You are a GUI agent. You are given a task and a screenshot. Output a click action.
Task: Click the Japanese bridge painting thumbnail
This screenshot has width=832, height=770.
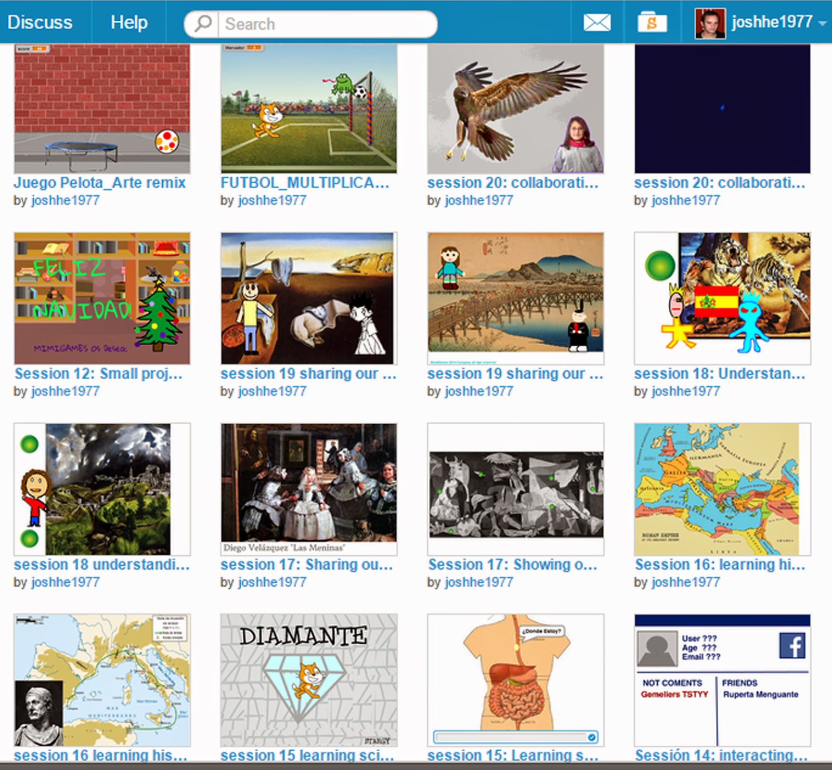(515, 298)
